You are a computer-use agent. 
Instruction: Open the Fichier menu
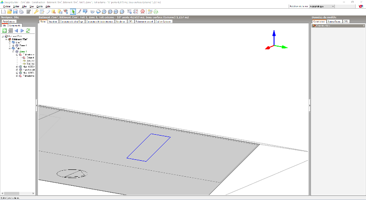pyautogui.click(x=6, y=6)
